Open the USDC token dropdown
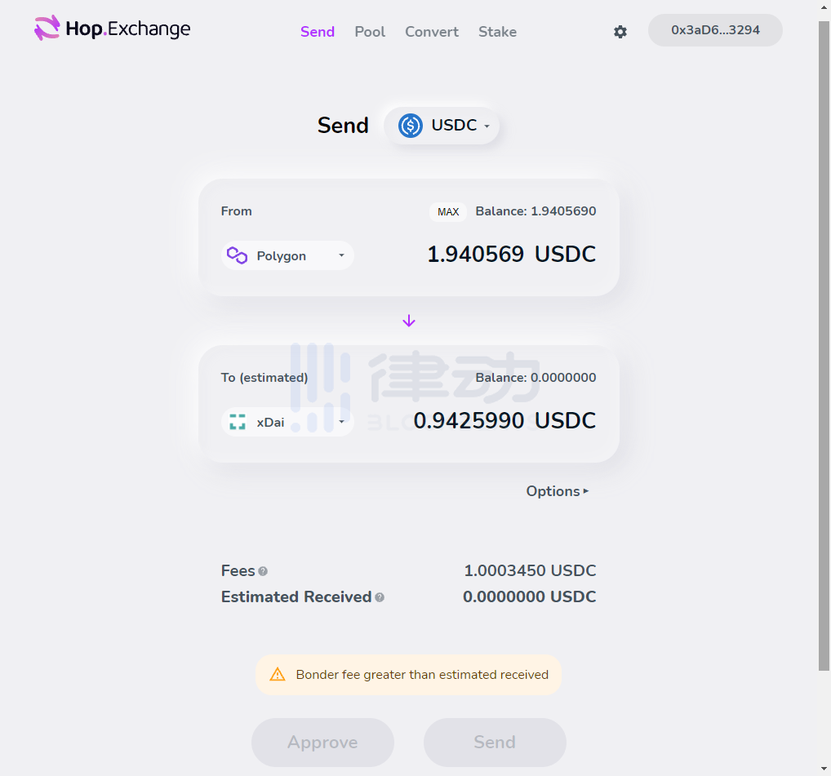 487,126
